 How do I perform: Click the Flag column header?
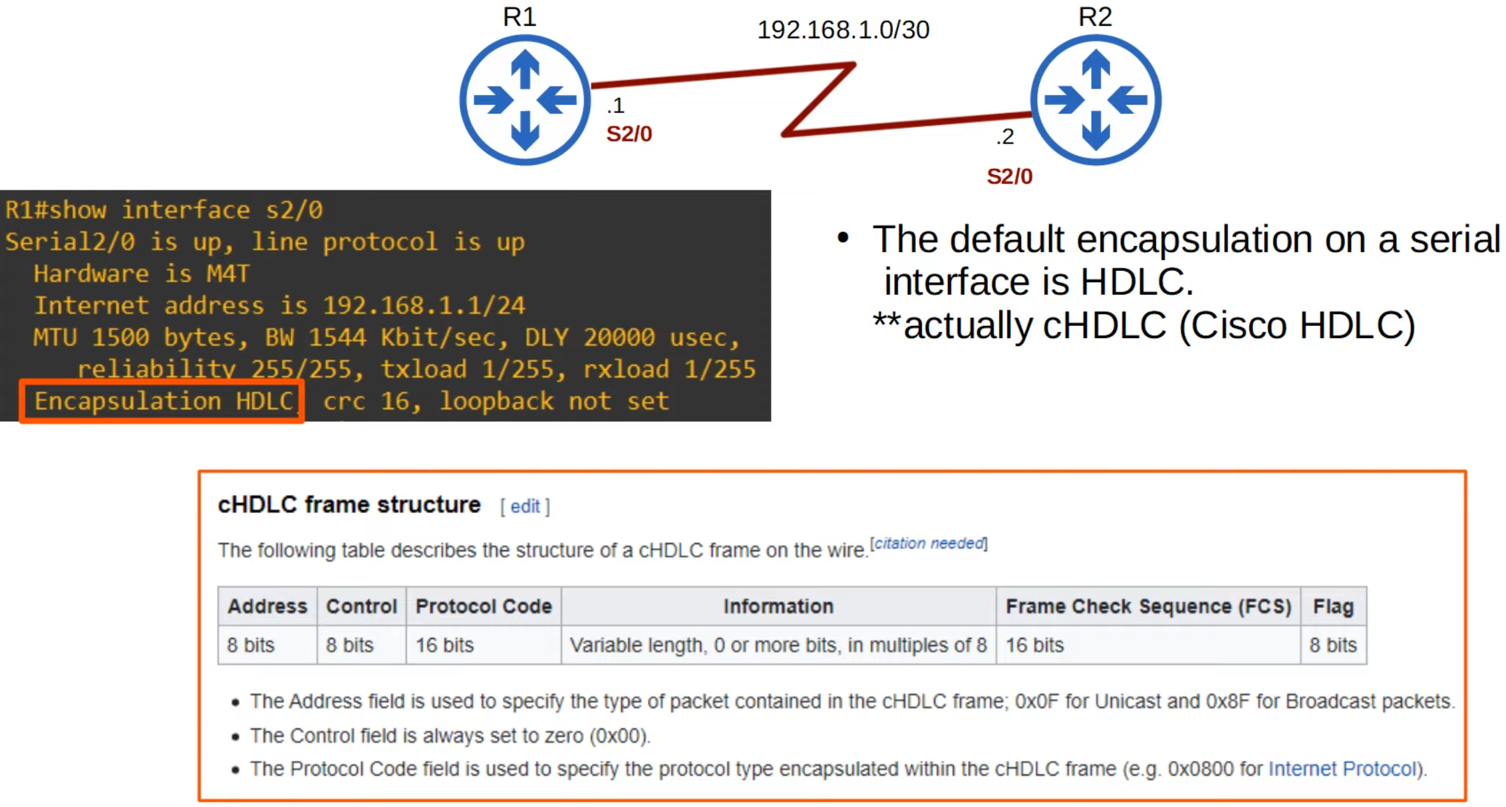coord(1333,606)
